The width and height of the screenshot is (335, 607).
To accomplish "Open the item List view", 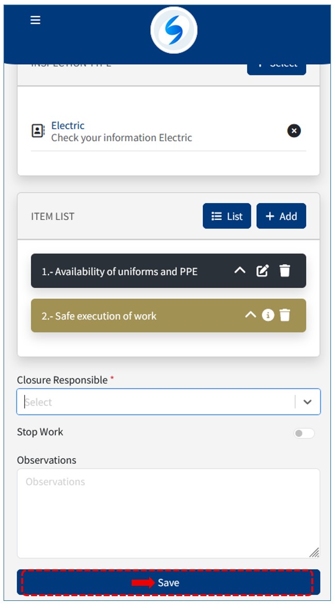I will [227, 216].
